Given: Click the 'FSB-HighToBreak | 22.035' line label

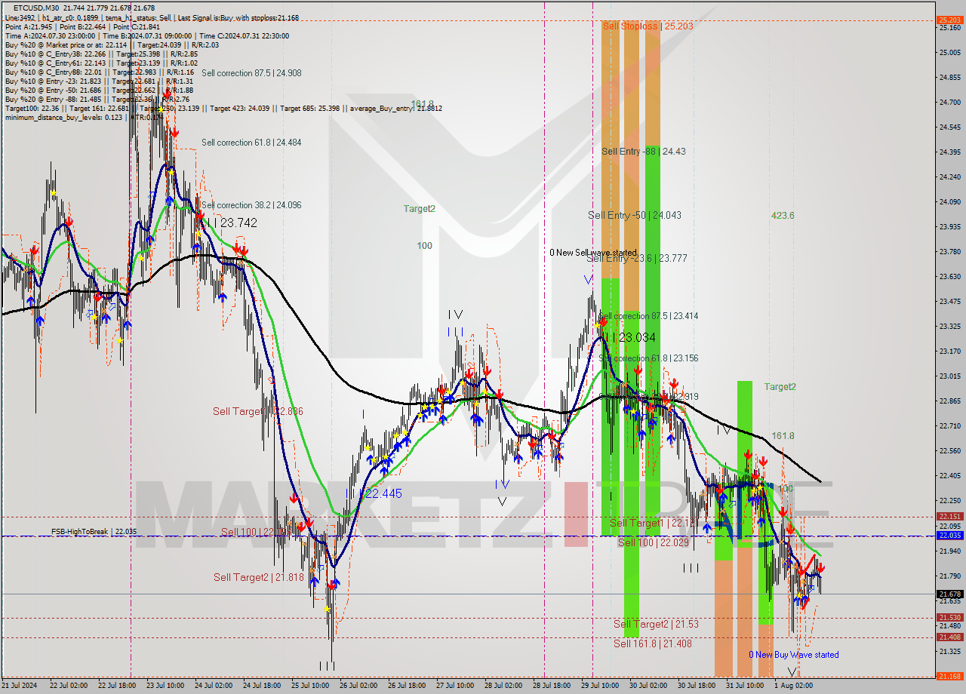Looking at the screenshot, I should pyautogui.click(x=94, y=532).
